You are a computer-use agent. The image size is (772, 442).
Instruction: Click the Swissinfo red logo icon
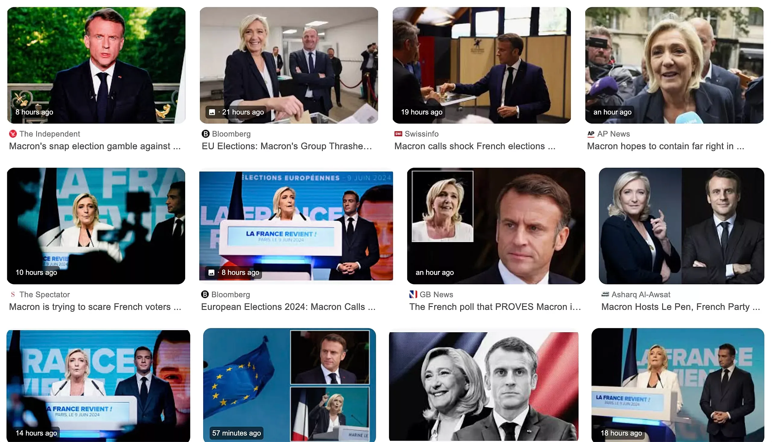398,134
